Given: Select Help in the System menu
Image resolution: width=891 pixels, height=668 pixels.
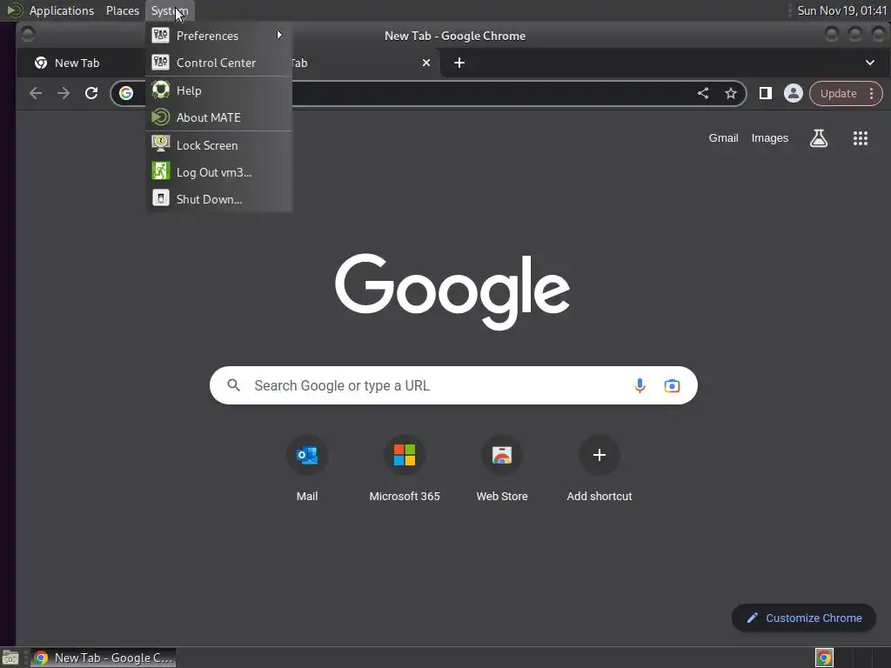Looking at the screenshot, I should (x=218, y=90).
